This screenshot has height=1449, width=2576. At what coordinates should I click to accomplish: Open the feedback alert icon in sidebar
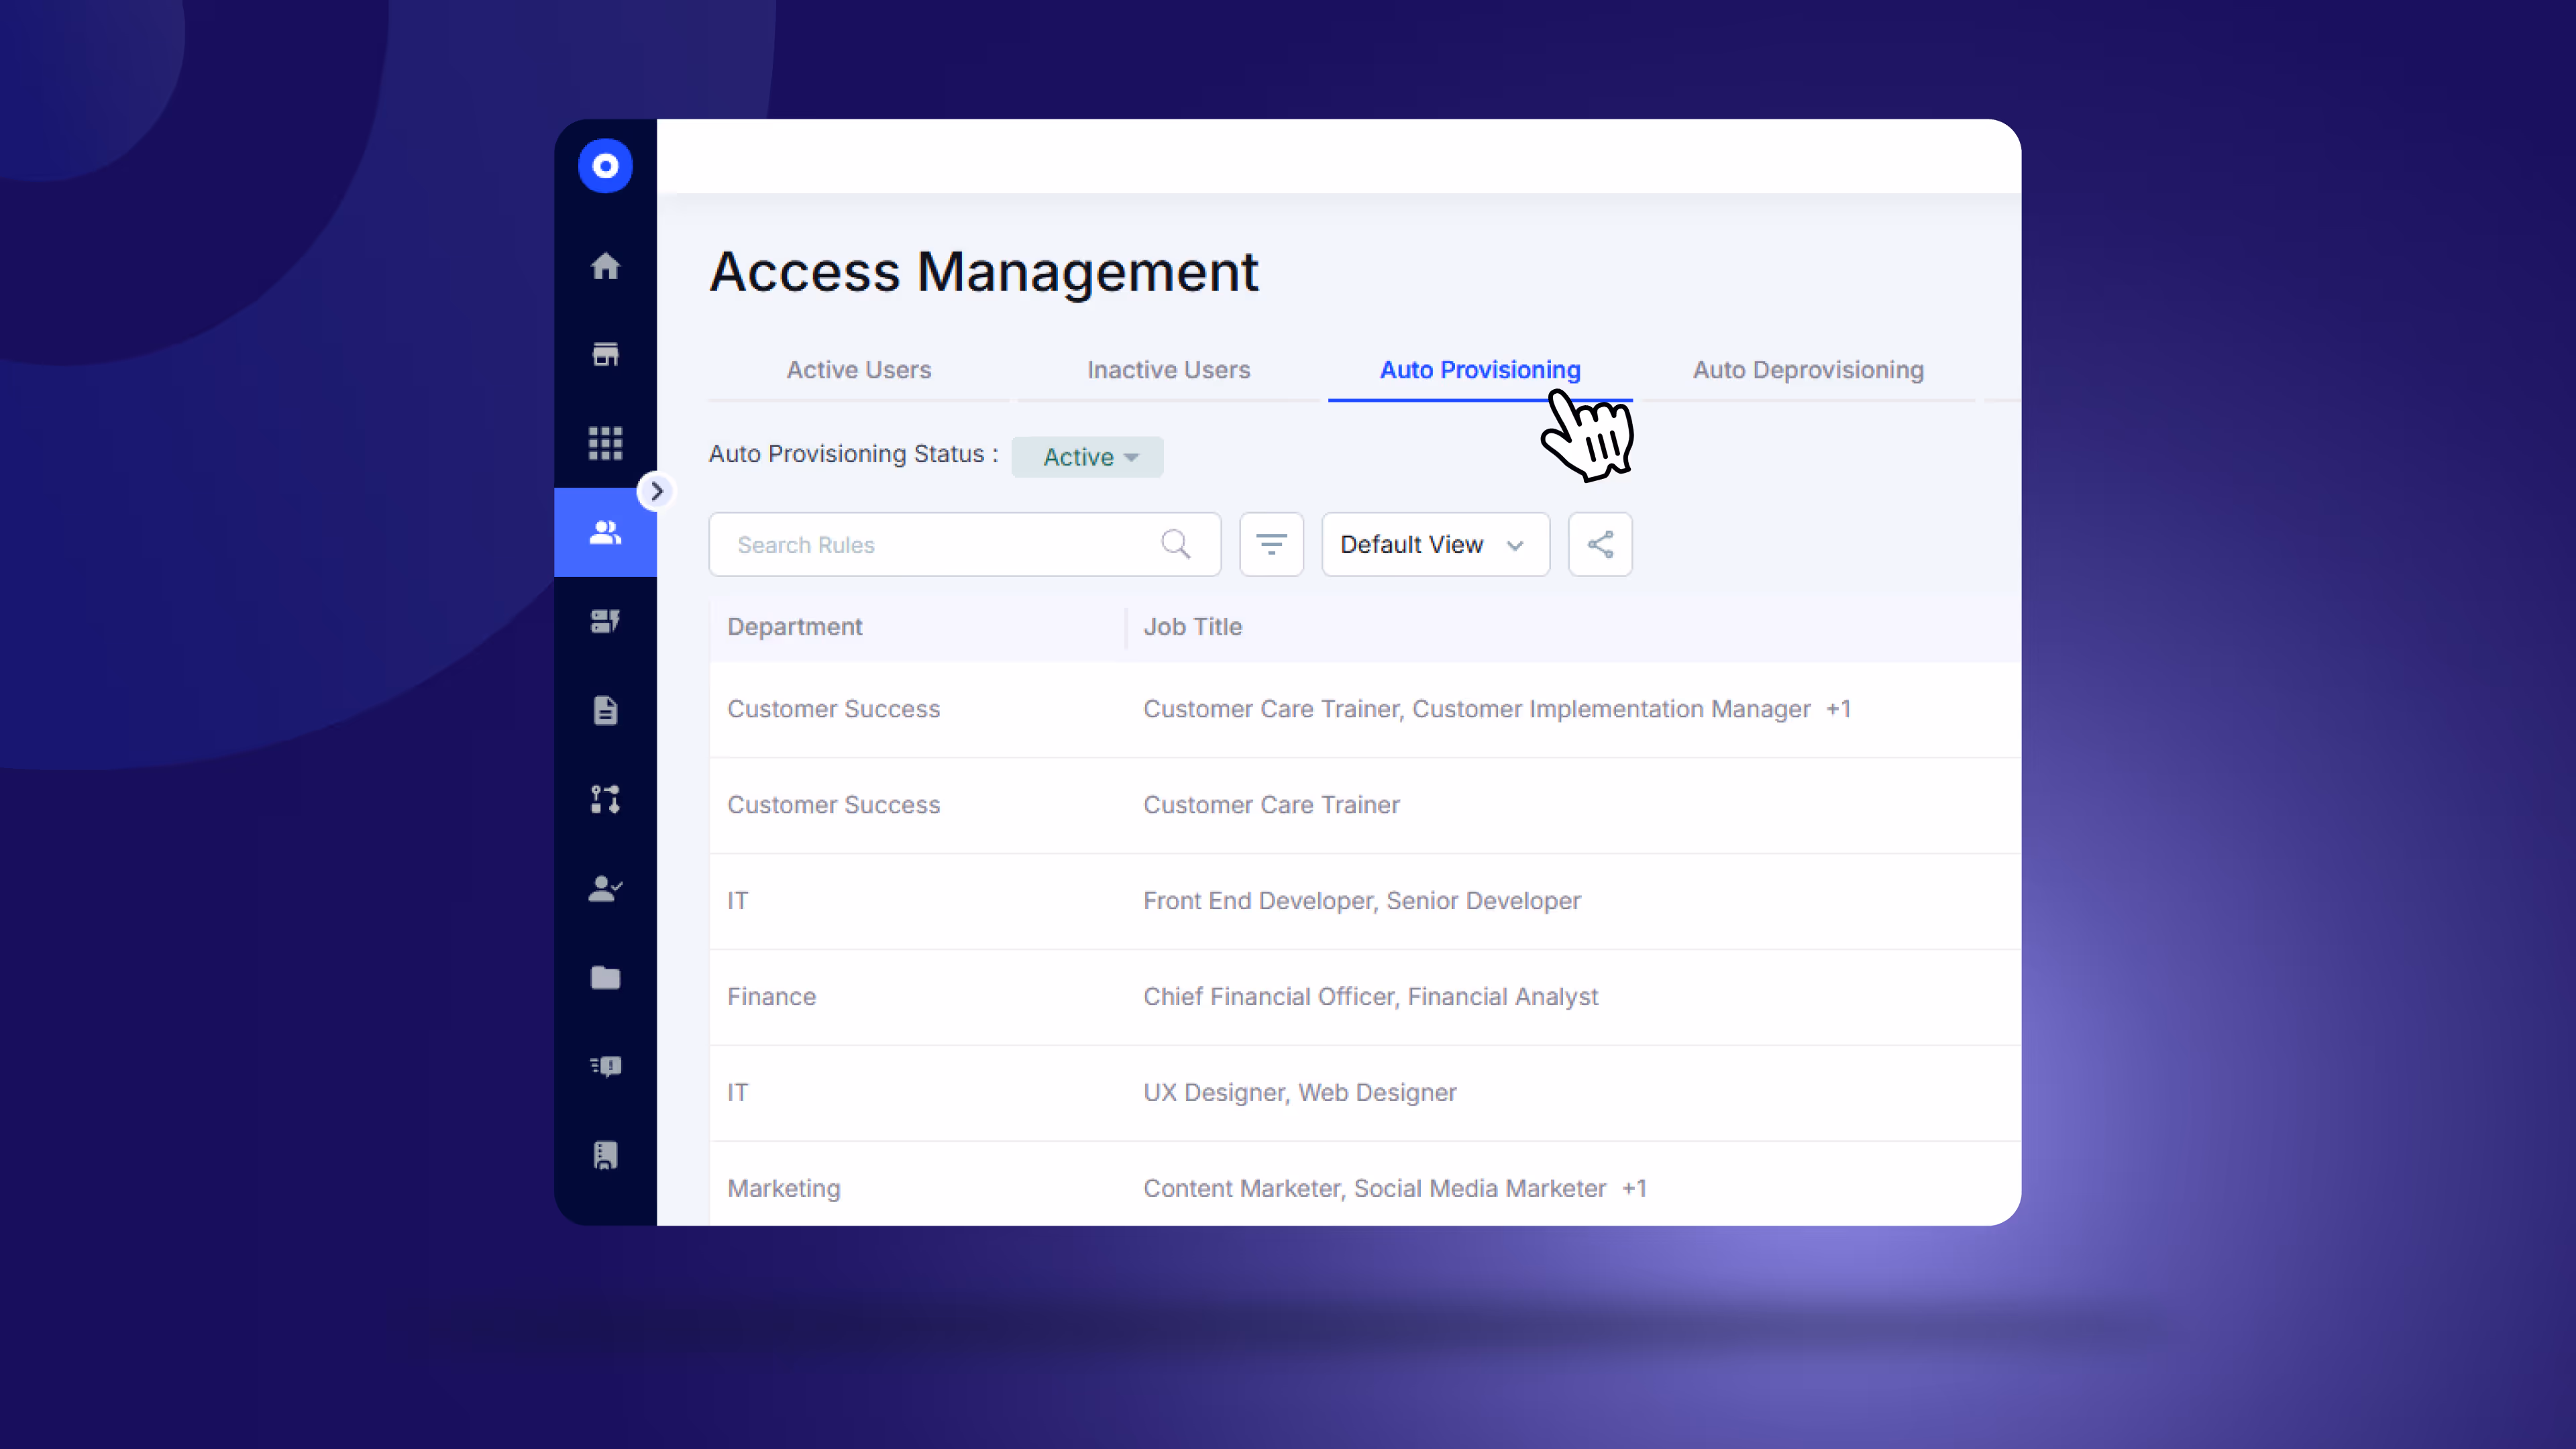pos(605,1066)
